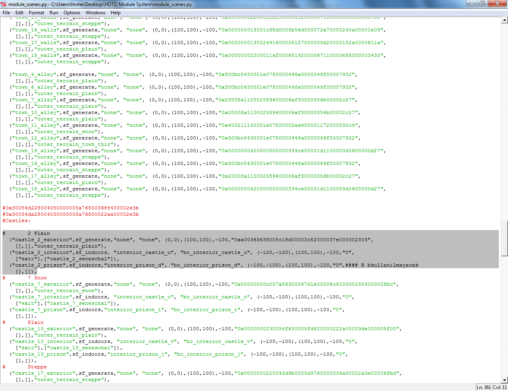Close the module_scenes.py window

497,4
